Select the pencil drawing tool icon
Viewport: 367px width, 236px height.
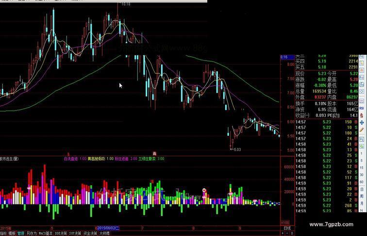pos(362,130)
